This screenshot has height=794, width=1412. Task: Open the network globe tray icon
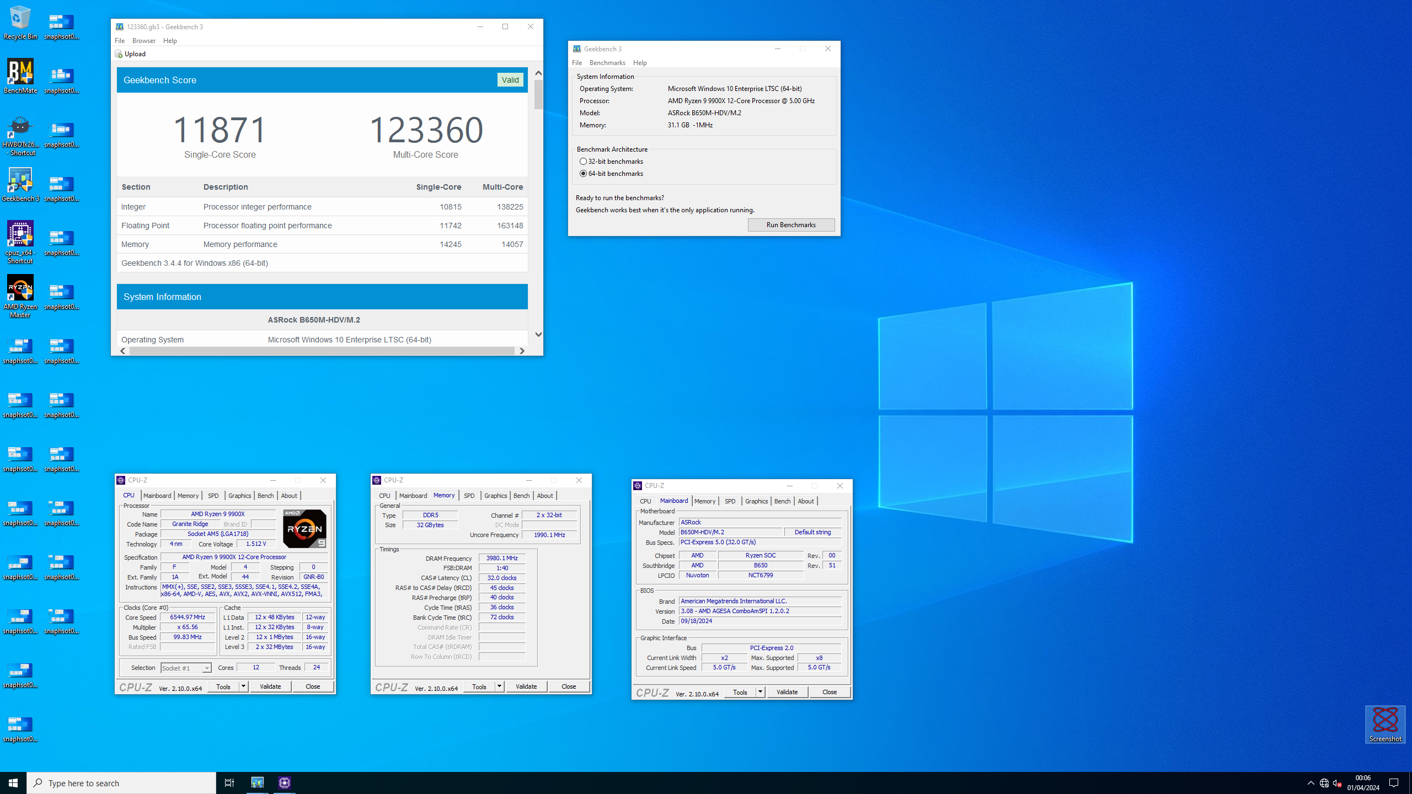tap(1324, 783)
